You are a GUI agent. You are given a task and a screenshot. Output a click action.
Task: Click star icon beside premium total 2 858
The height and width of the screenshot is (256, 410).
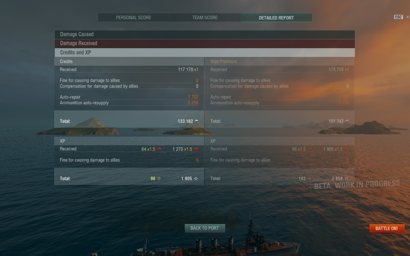[x=347, y=179]
